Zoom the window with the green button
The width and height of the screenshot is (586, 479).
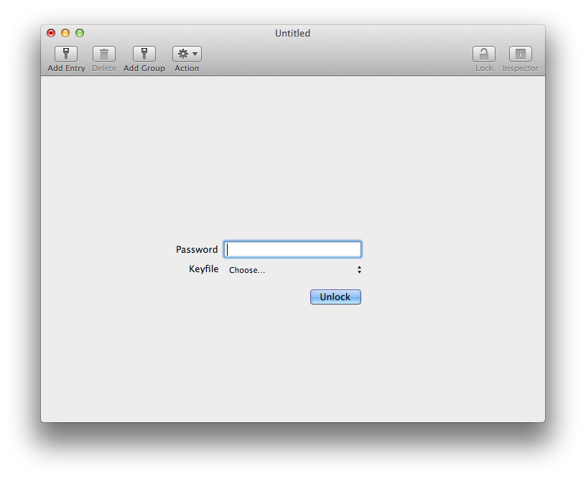(80, 33)
